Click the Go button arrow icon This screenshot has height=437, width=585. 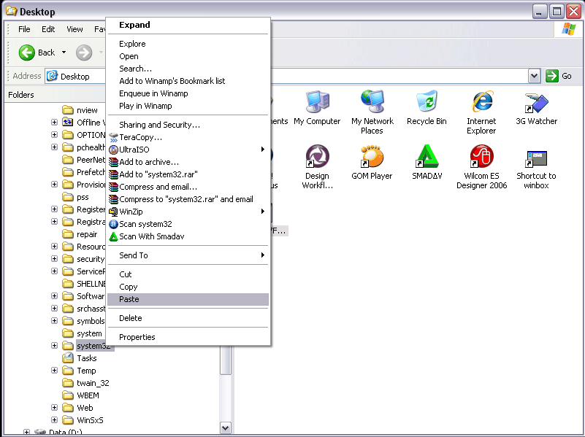[x=552, y=76]
